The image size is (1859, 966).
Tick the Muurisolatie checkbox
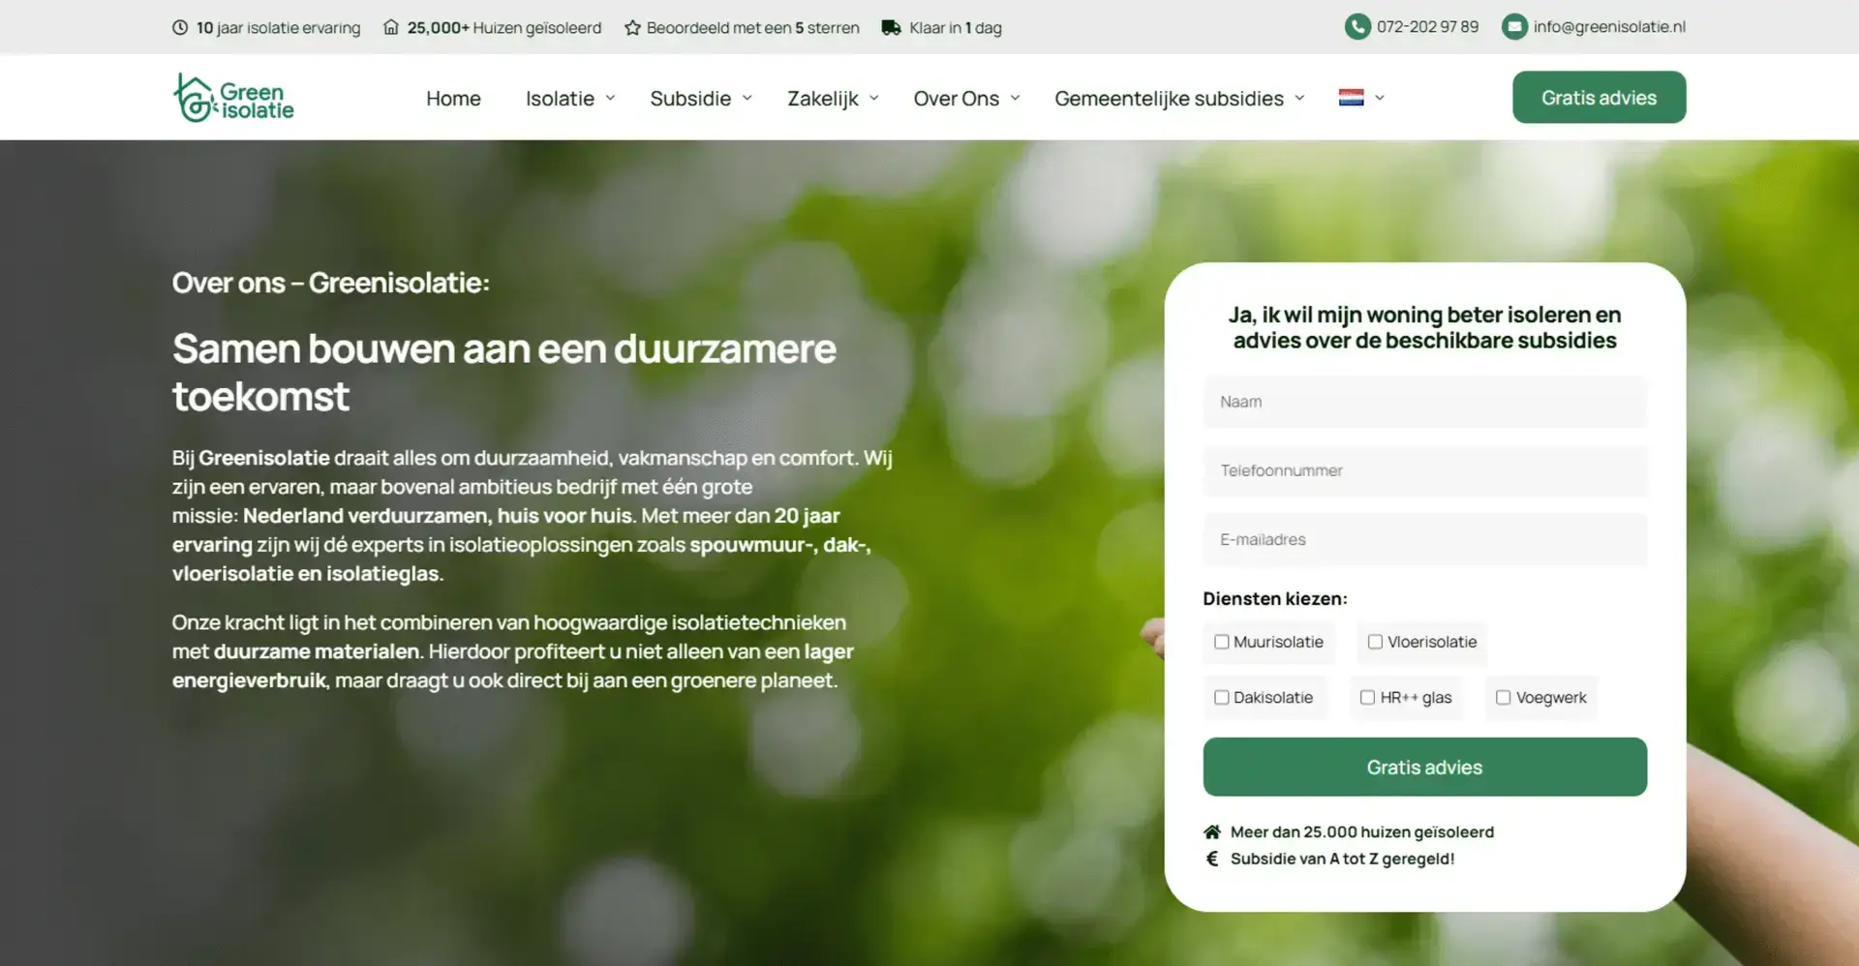pos(1222,642)
